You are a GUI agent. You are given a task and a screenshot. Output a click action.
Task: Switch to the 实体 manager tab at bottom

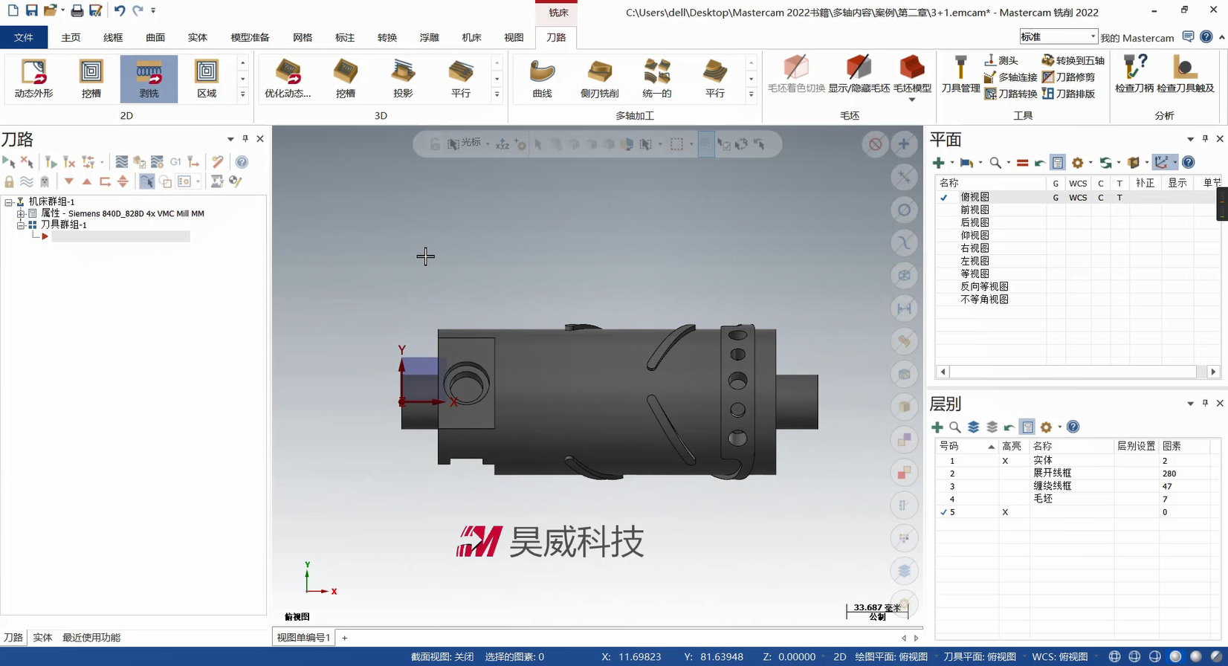pos(42,638)
